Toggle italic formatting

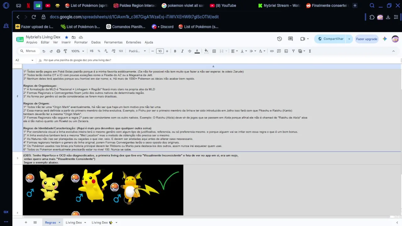click(182, 51)
